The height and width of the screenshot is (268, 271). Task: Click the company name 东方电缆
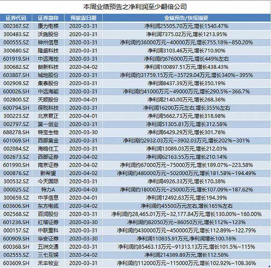click(x=48, y=206)
